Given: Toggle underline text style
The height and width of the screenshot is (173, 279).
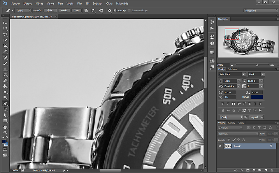Looking at the screenshot, I should click(255, 104).
